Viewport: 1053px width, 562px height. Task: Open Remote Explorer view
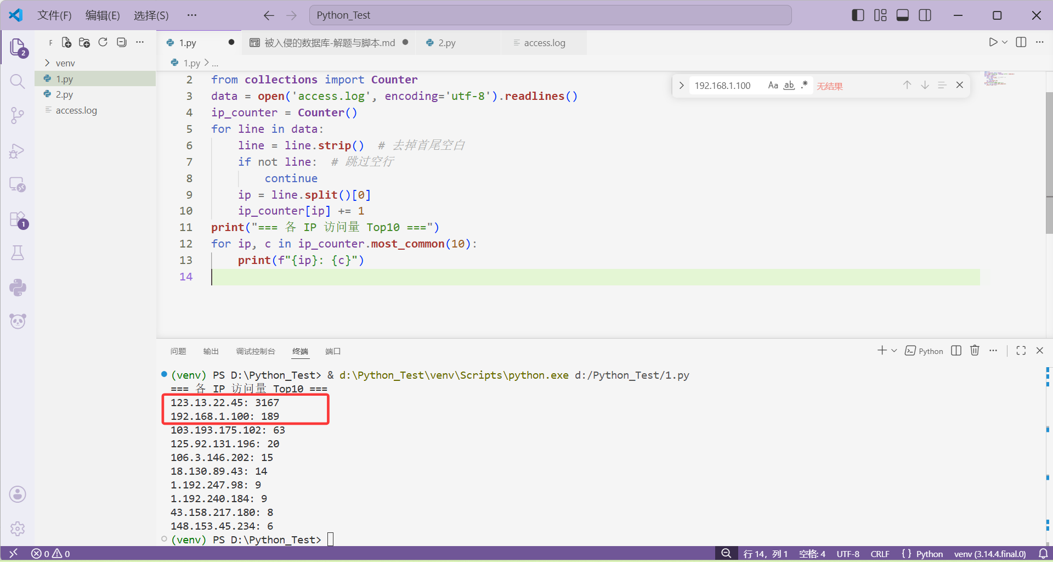[18, 184]
